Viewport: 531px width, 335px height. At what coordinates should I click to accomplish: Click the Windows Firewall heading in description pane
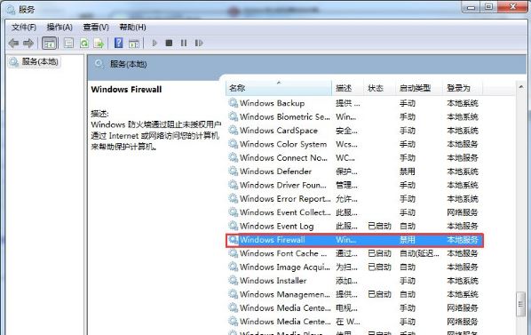126,90
